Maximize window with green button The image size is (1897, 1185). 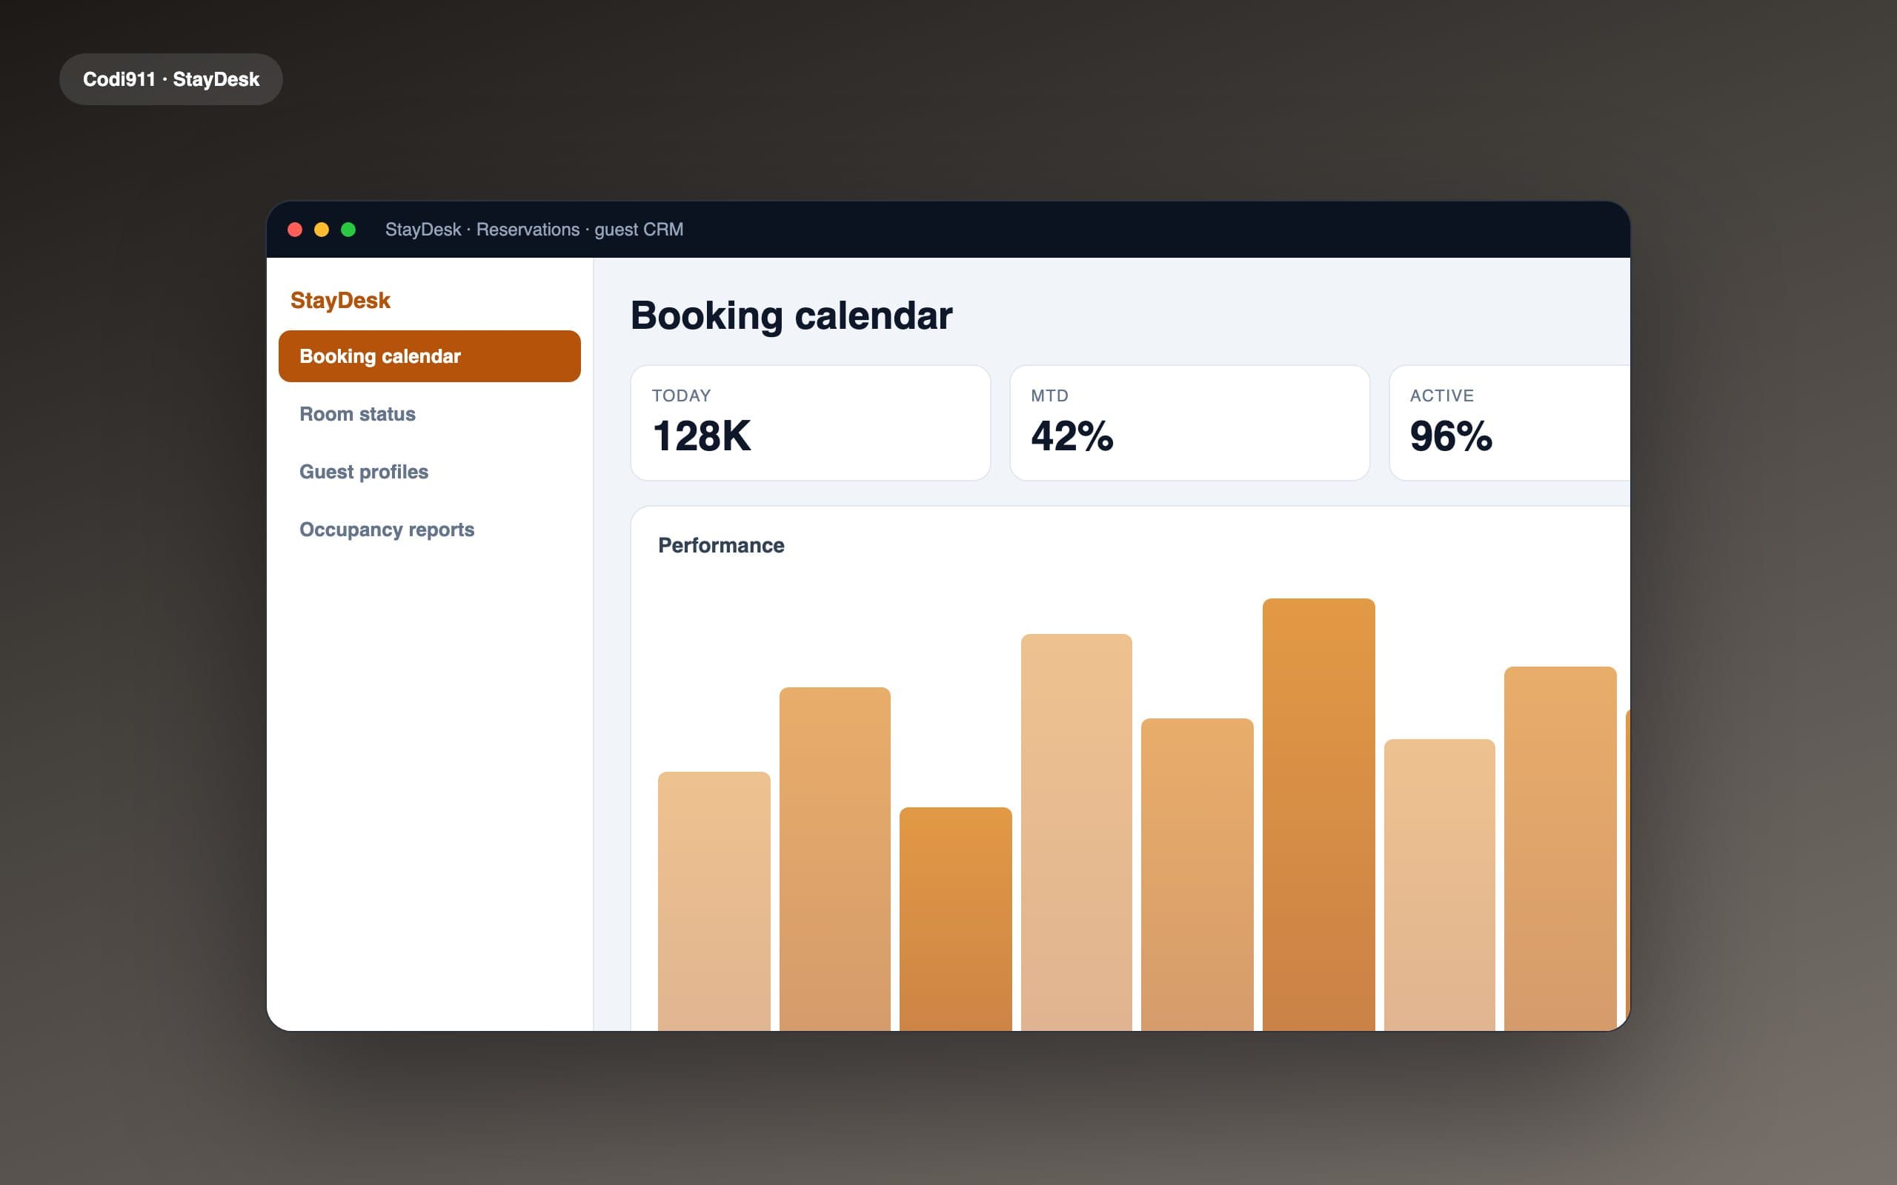click(x=348, y=230)
